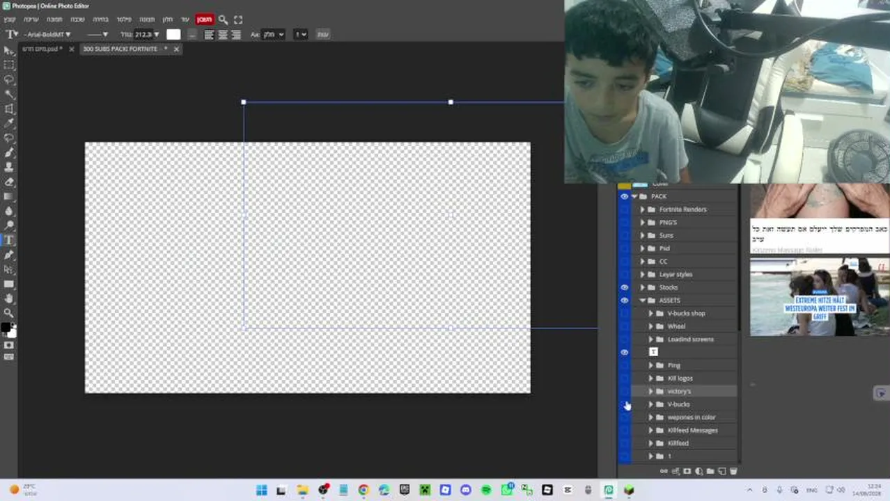Click the delete layer trash icon
The height and width of the screenshot is (501, 890).
point(733,471)
